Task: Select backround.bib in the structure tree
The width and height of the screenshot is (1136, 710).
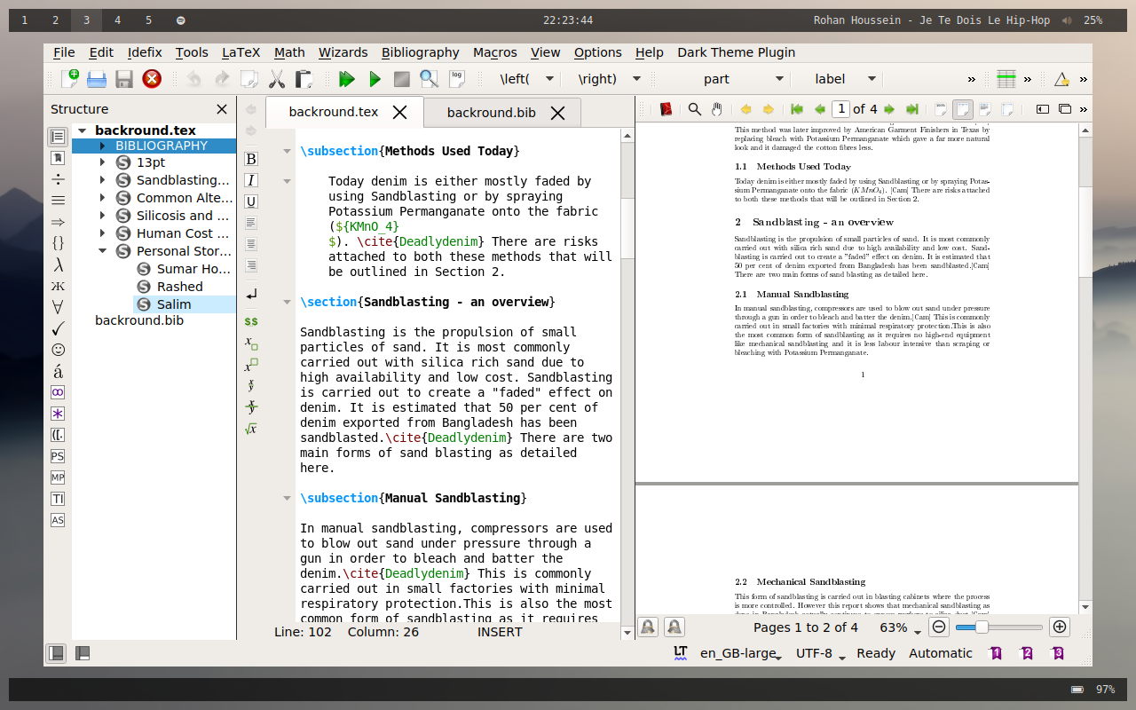Action: pyautogui.click(x=139, y=320)
